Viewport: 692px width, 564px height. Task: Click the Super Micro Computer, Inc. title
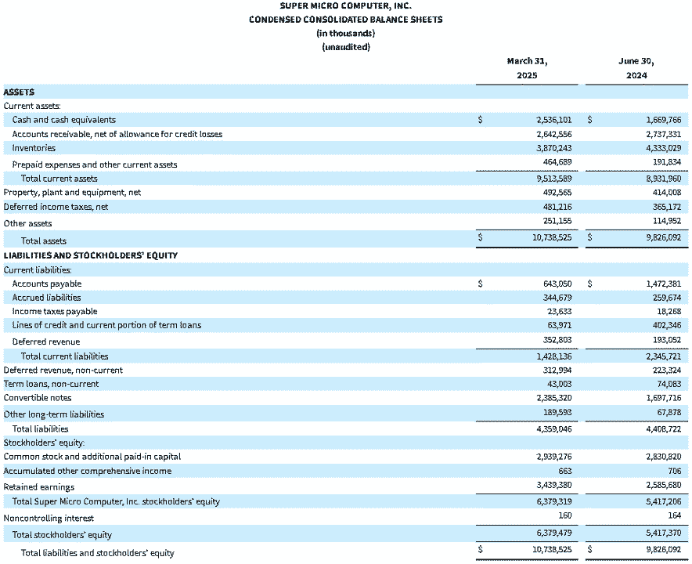345,6
